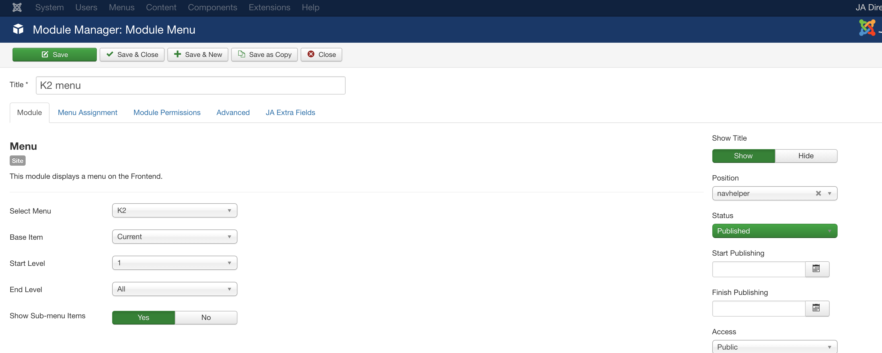Click the red Close toolbar button
The image size is (882, 353).
click(321, 54)
